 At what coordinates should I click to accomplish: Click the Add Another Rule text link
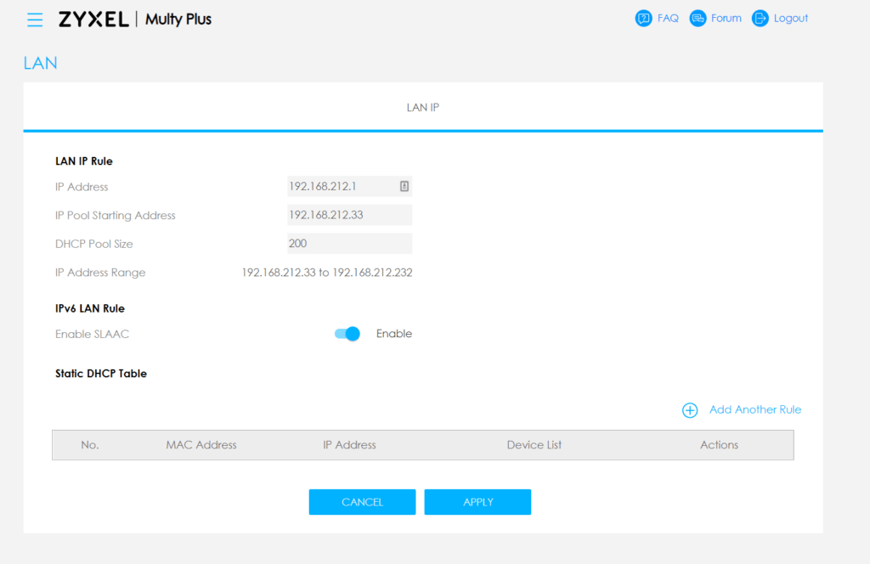[754, 409]
